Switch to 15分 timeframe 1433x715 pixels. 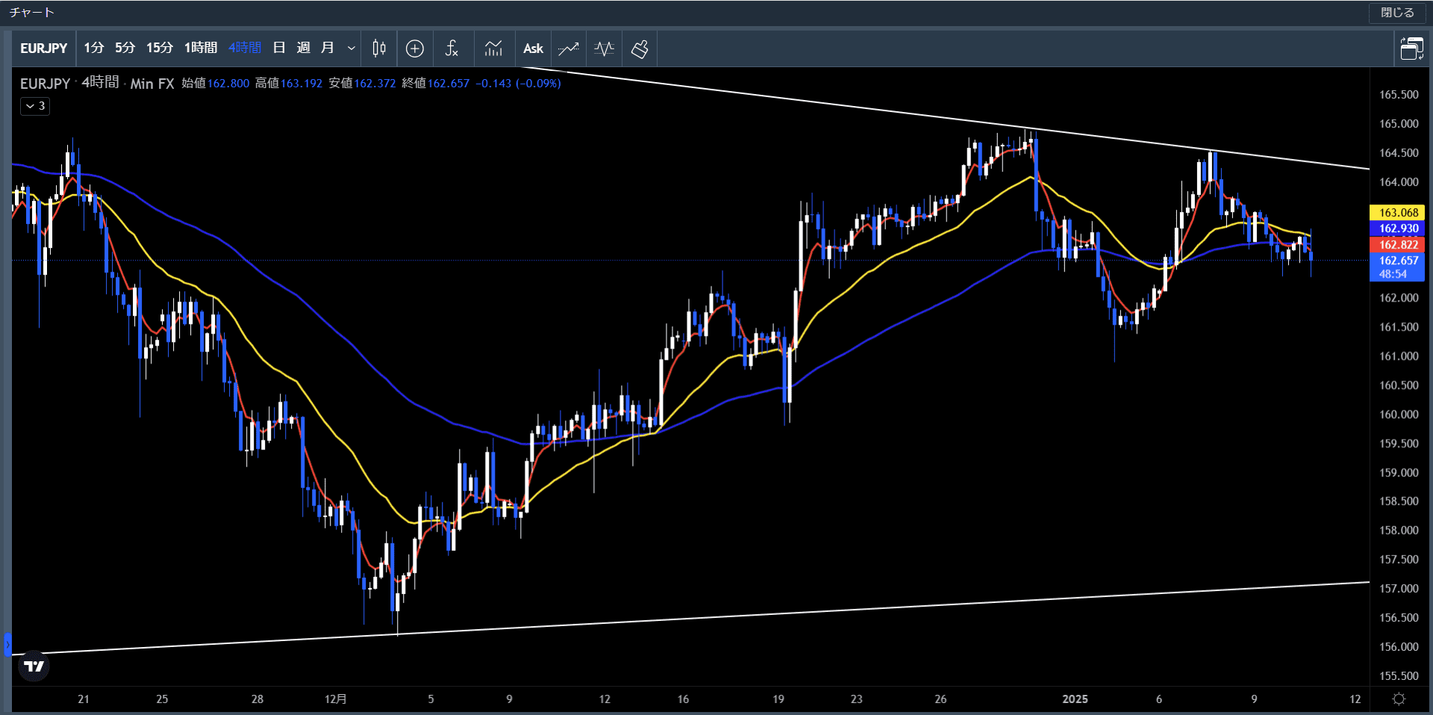pos(160,49)
